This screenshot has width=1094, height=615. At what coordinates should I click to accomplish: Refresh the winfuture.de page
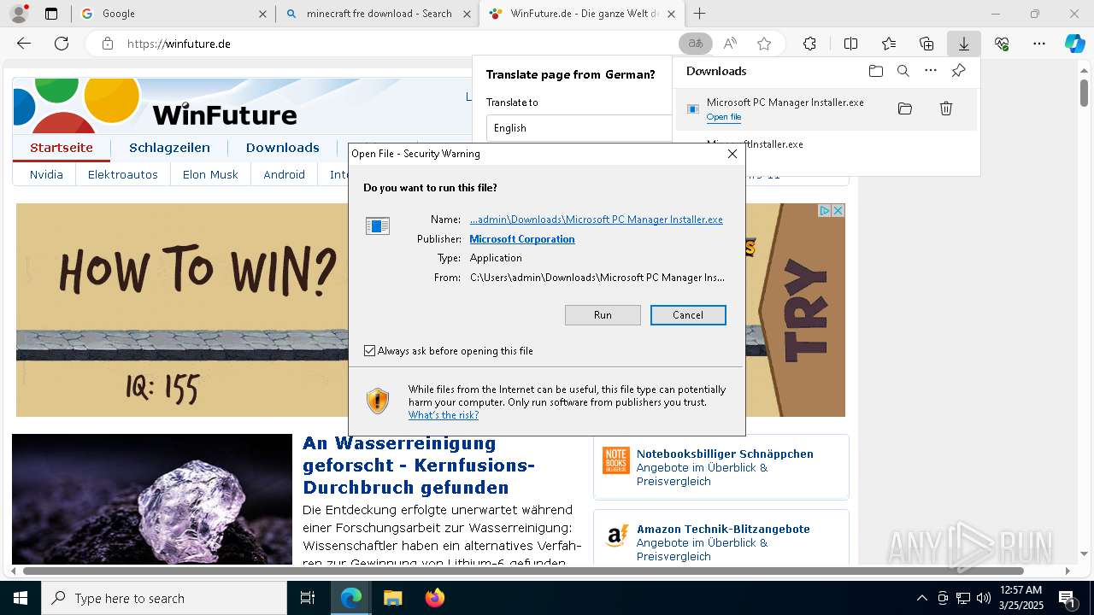coord(62,44)
